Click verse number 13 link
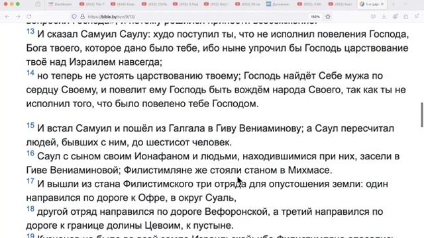 point(30,32)
